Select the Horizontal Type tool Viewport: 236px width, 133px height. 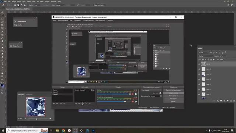pos(2,64)
